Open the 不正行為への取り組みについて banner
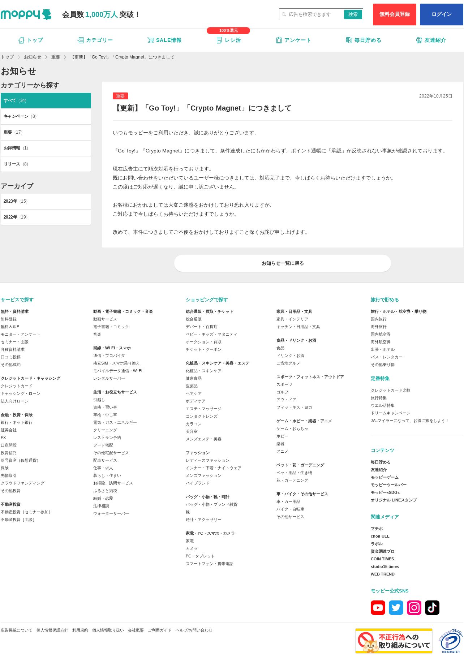The height and width of the screenshot is (668, 464). [394, 641]
